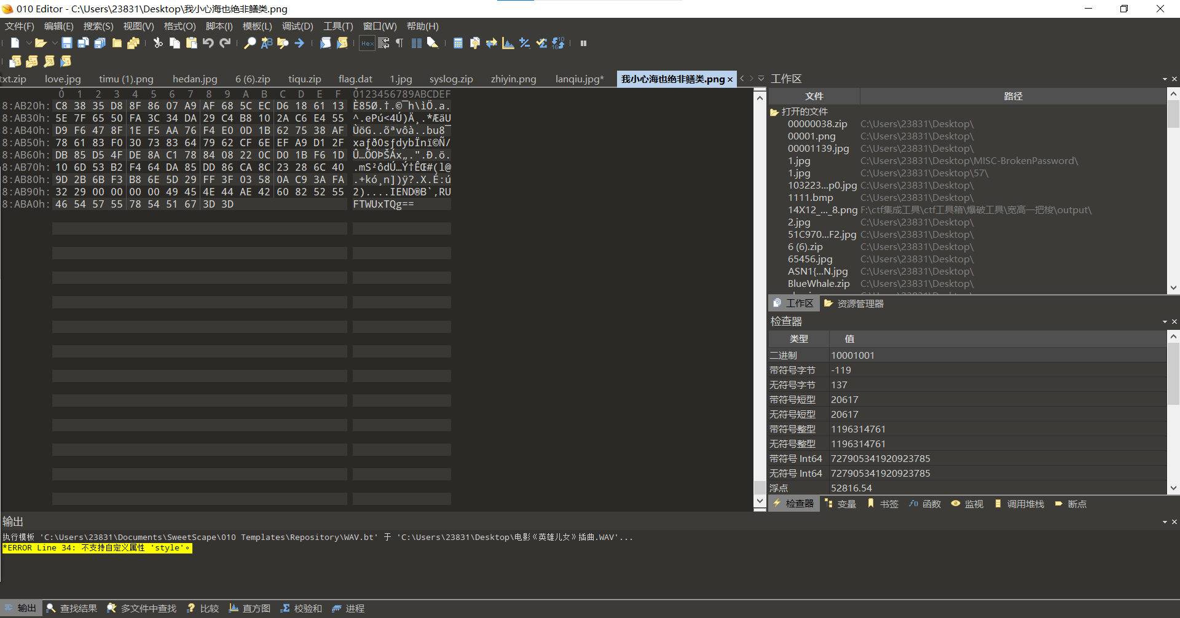Open the 校验和 bottom tab
The width and height of the screenshot is (1180, 618).
[x=301, y=608]
